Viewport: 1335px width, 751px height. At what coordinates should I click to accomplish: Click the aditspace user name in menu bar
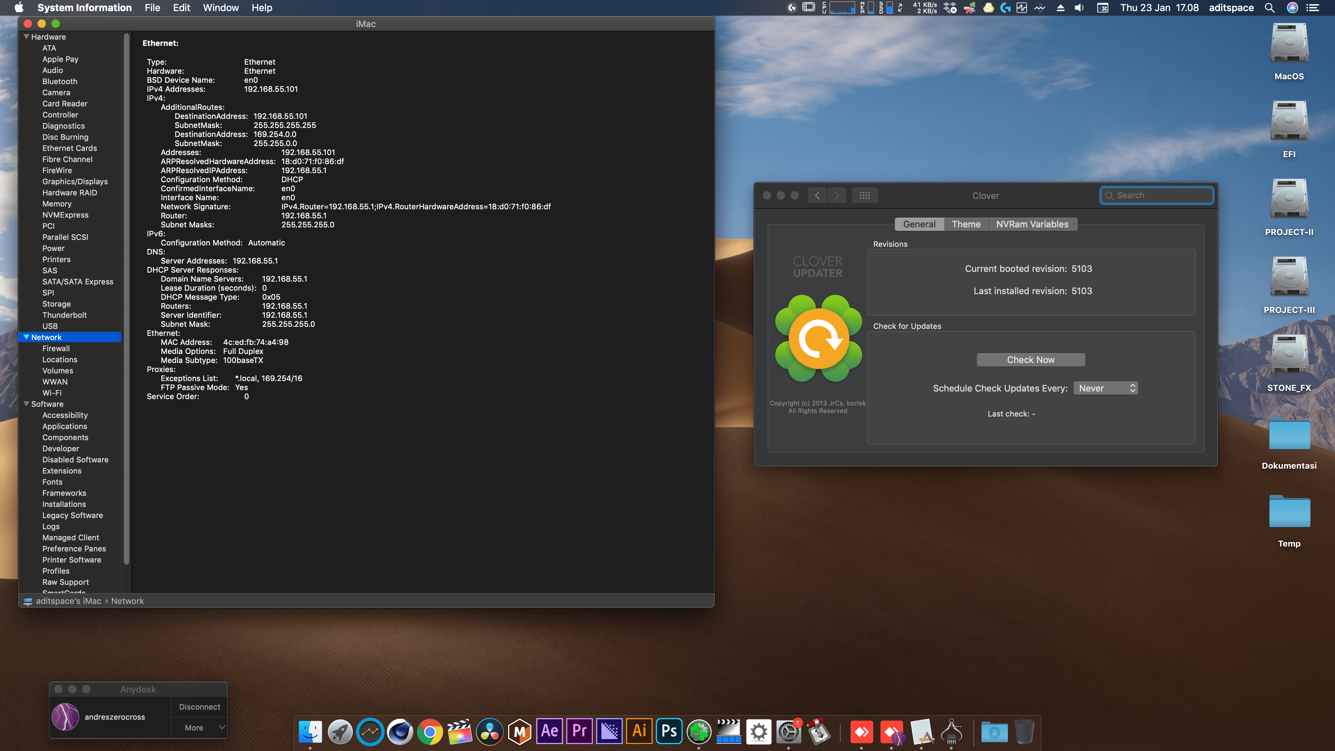(x=1231, y=8)
